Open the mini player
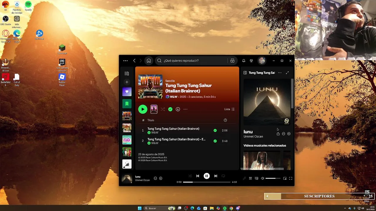376x211 pixels. (x=285, y=178)
